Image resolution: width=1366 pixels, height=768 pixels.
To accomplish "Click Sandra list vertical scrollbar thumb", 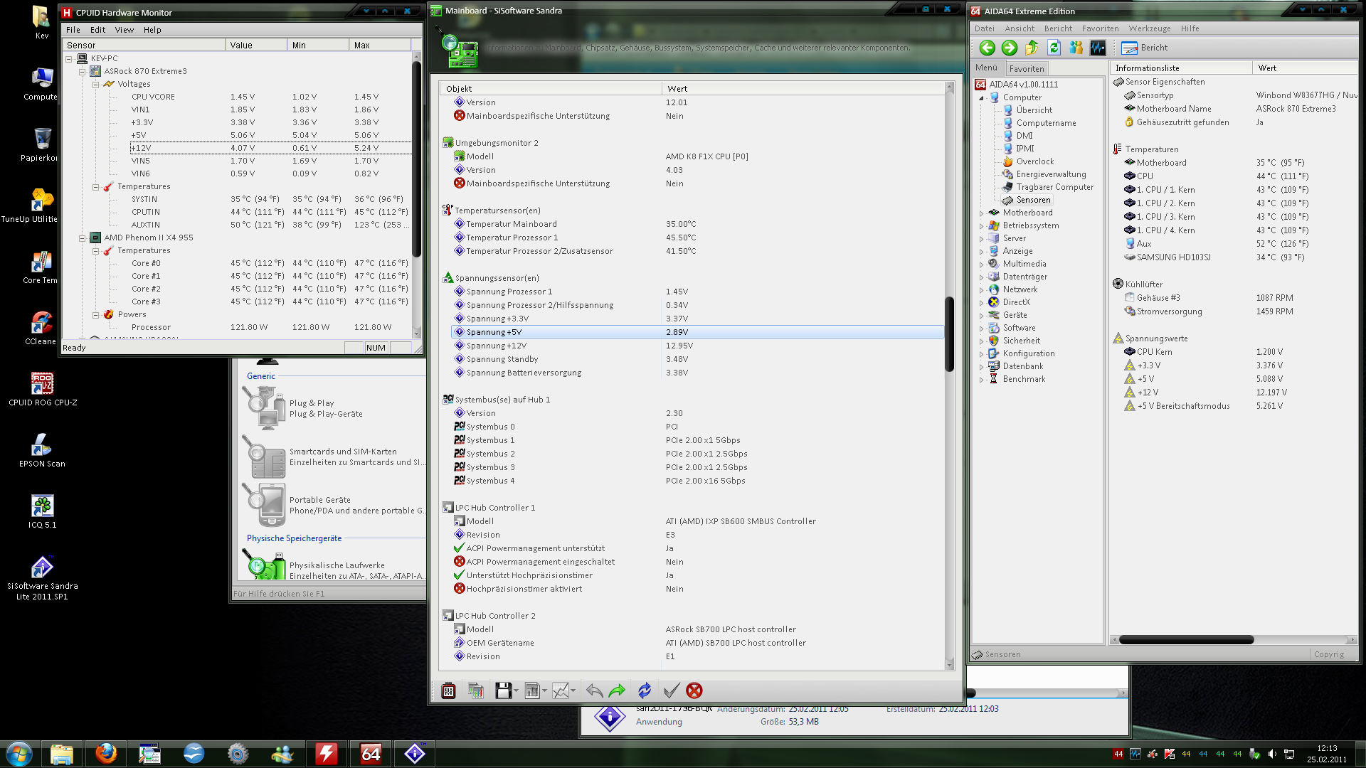I will (x=949, y=334).
